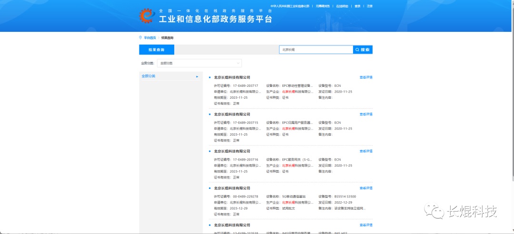The image size is (514, 234).
Task: Click the 登录 login link
Action: point(357,6)
